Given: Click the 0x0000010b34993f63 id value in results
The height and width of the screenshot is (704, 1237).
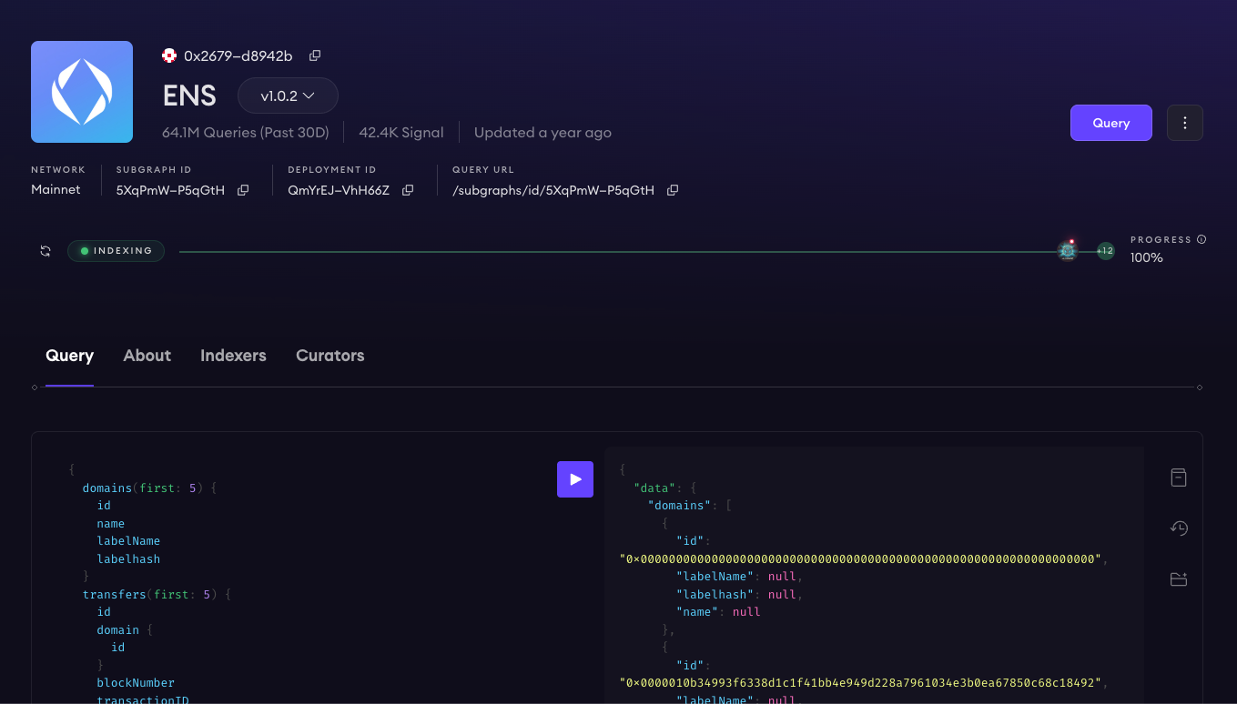Looking at the screenshot, I should [860, 683].
